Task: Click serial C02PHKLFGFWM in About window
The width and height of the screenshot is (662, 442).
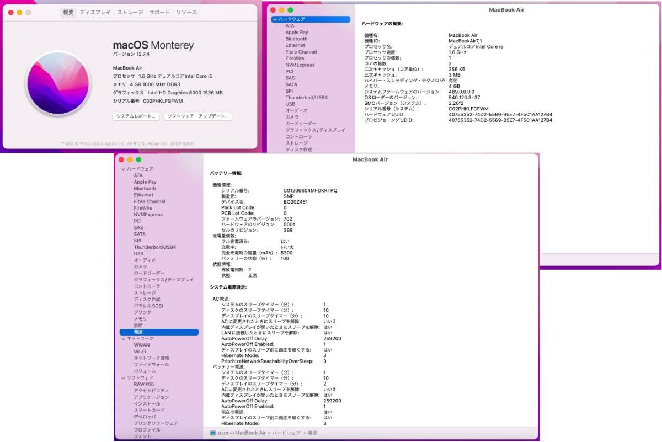Action: pos(163,101)
